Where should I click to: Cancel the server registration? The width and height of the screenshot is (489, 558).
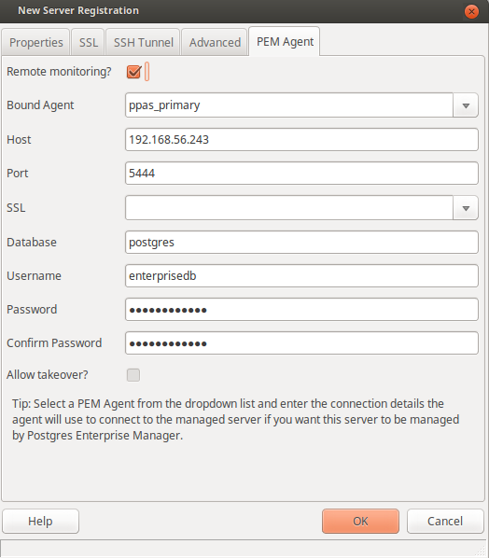coord(445,521)
